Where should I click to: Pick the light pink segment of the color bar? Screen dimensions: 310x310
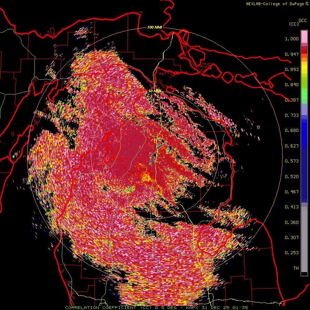click(304, 37)
